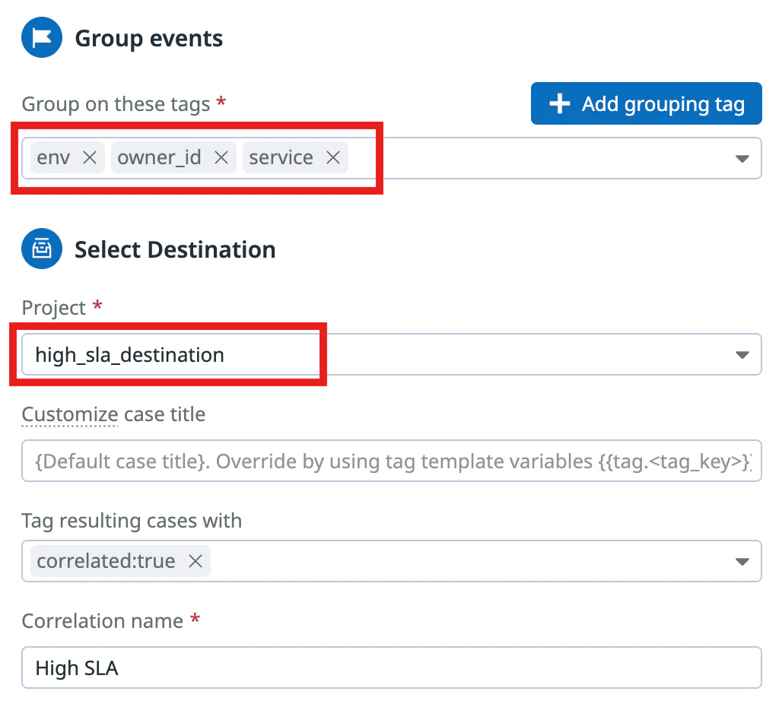This screenshot has height=707, width=782.
Task: Click the Select Destination inbox icon
Action: [x=42, y=249]
